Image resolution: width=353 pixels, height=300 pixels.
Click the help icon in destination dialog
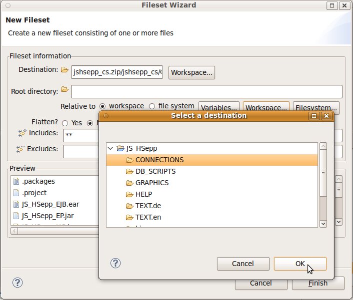click(x=115, y=263)
